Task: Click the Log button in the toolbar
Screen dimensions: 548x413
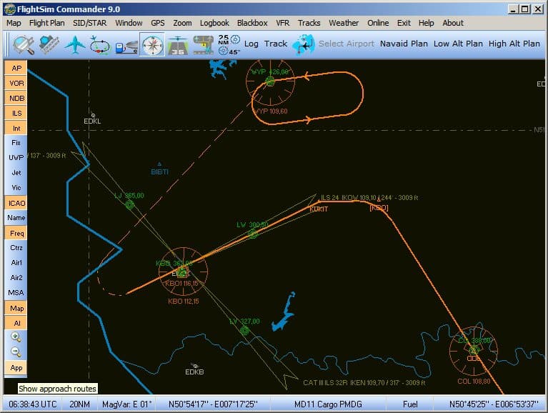Action: 251,44
